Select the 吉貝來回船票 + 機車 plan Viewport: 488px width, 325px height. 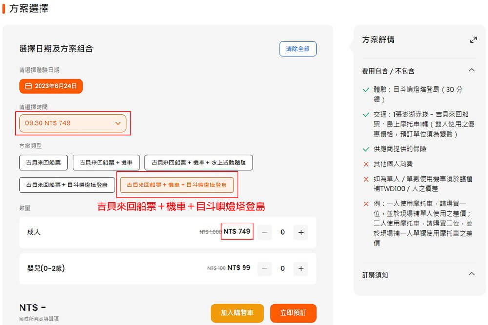tap(106, 162)
